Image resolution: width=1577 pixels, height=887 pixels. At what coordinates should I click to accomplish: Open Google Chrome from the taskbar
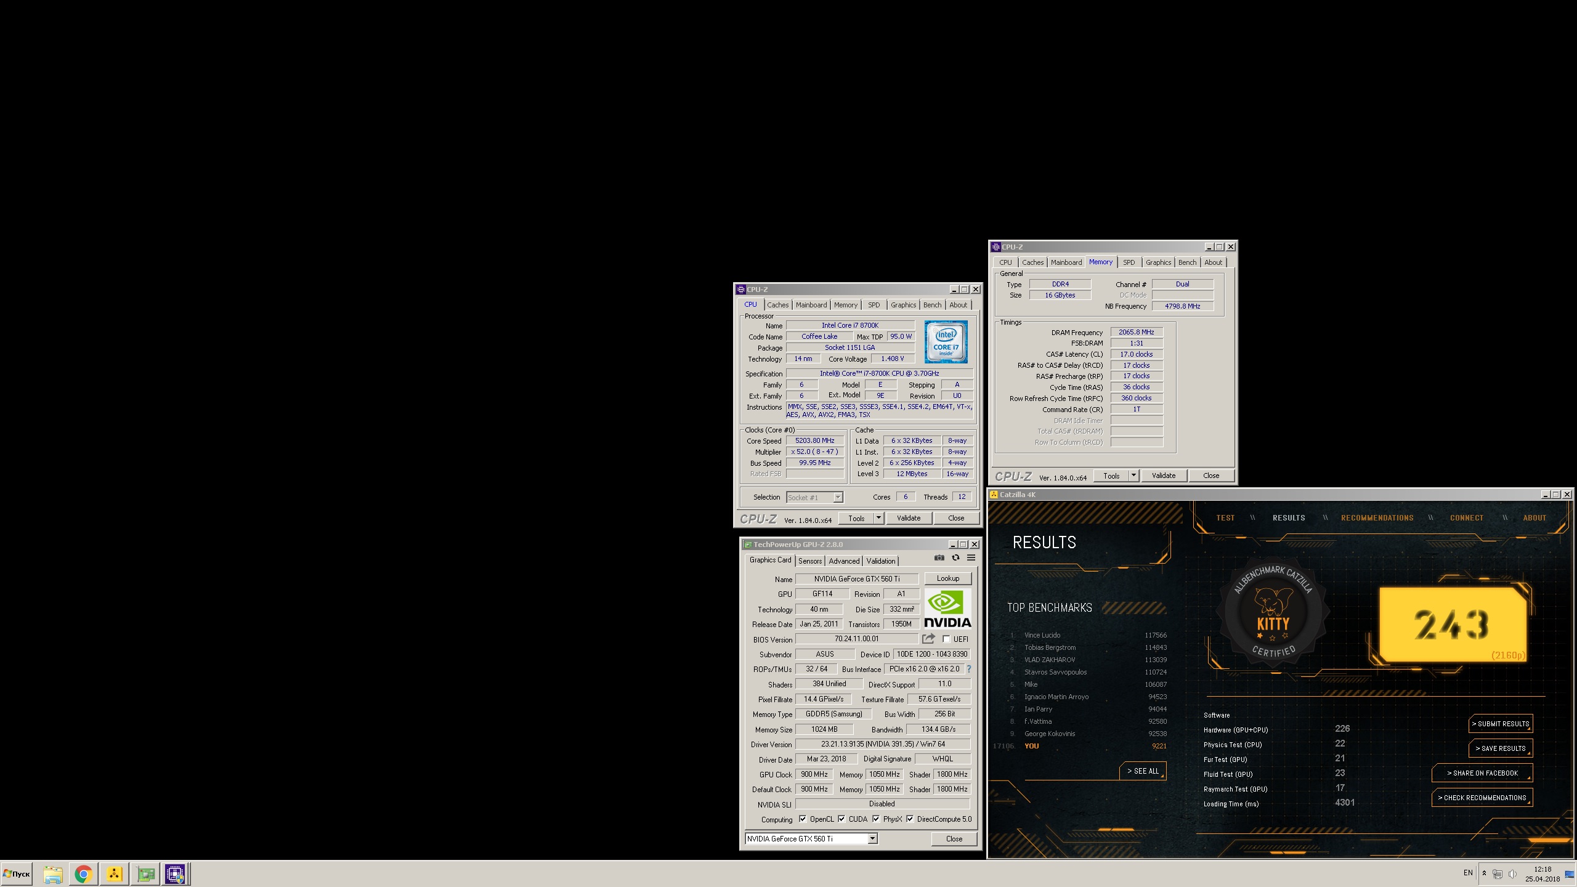84,874
